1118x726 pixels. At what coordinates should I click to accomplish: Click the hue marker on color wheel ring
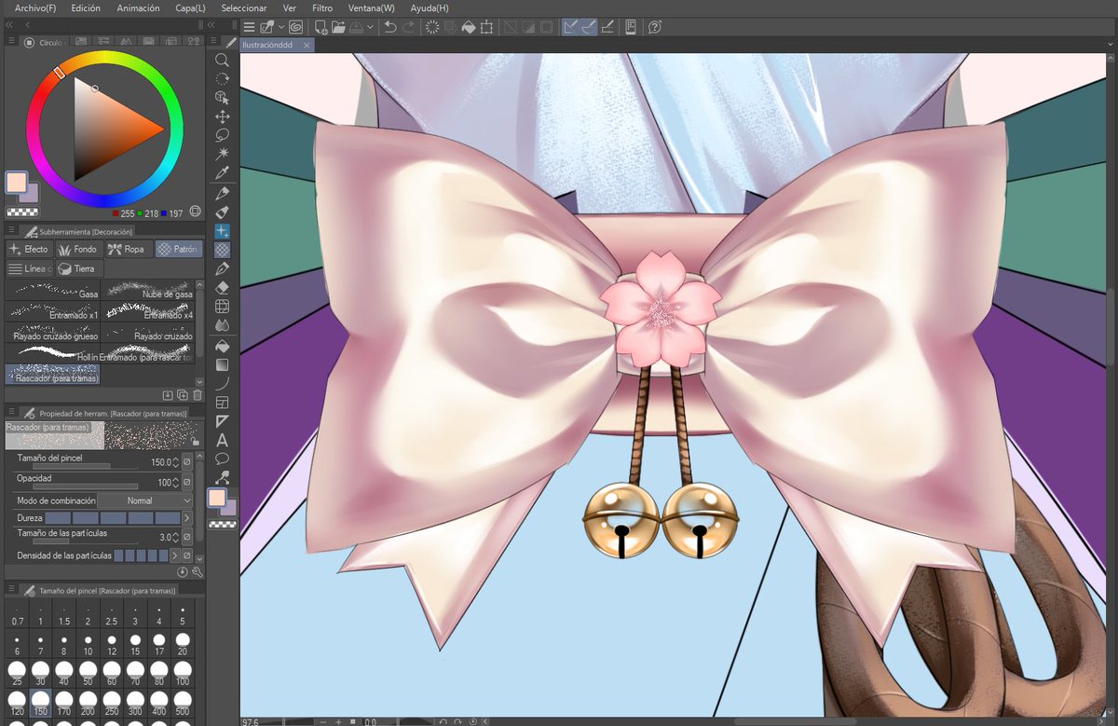pyautogui.click(x=59, y=72)
